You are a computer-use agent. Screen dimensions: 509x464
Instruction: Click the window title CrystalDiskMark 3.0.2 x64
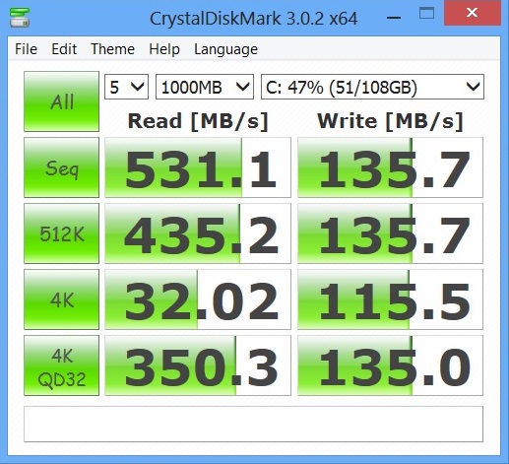tap(253, 19)
